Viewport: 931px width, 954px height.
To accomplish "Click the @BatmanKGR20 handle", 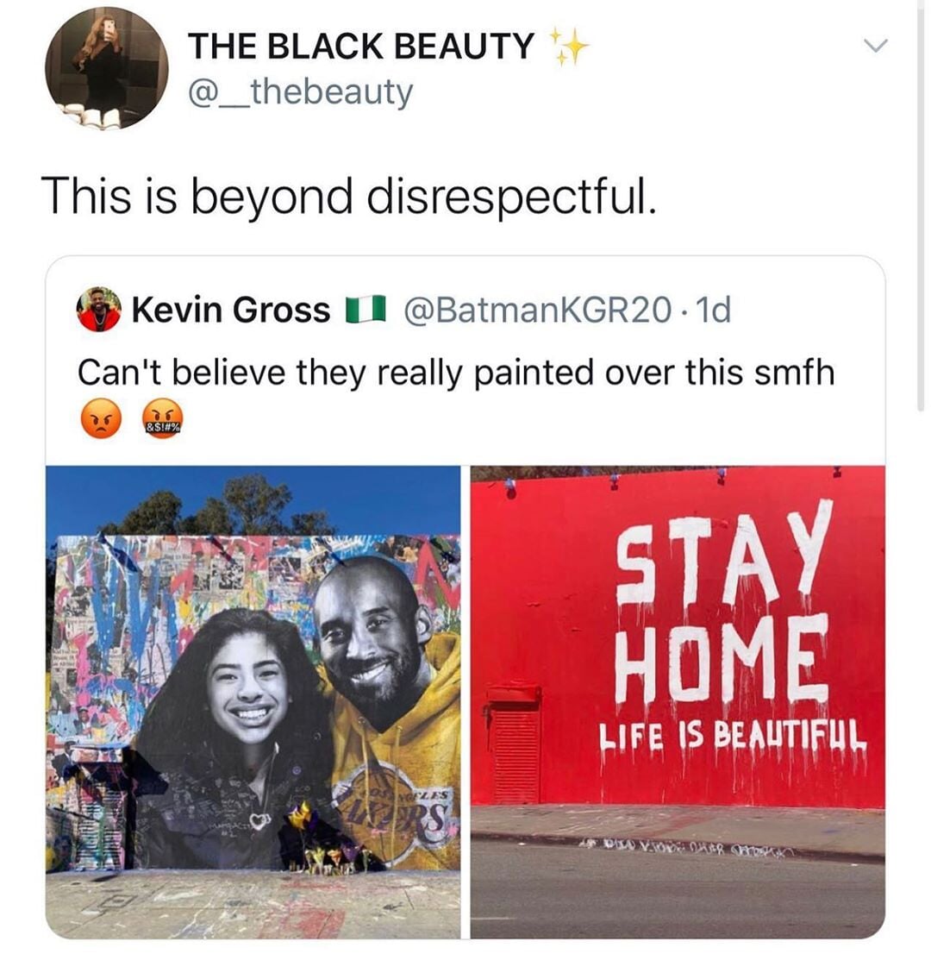I will (x=538, y=309).
